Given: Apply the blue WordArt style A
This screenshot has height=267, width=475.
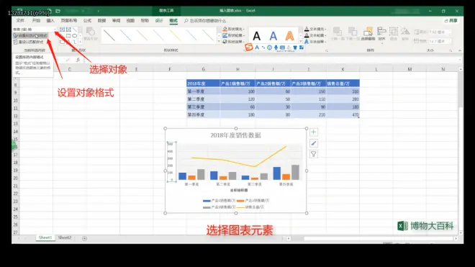Looking at the screenshot, I should (x=273, y=36).
